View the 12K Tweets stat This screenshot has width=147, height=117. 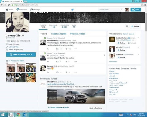point(43,26)
